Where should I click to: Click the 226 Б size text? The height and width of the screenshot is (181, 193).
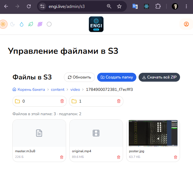pos(19,157)
